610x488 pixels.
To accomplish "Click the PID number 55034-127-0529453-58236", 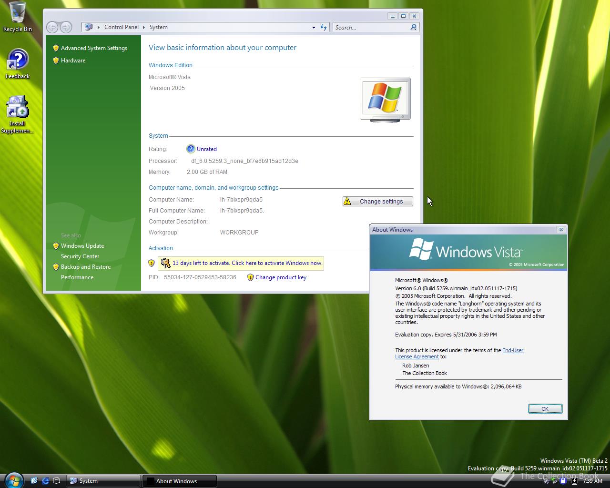I will click(200, 277).
